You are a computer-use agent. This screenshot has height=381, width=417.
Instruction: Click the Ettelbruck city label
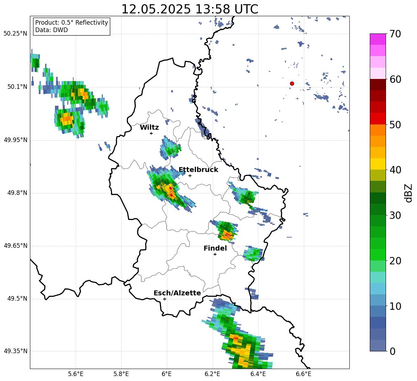(x=198, y=170)
